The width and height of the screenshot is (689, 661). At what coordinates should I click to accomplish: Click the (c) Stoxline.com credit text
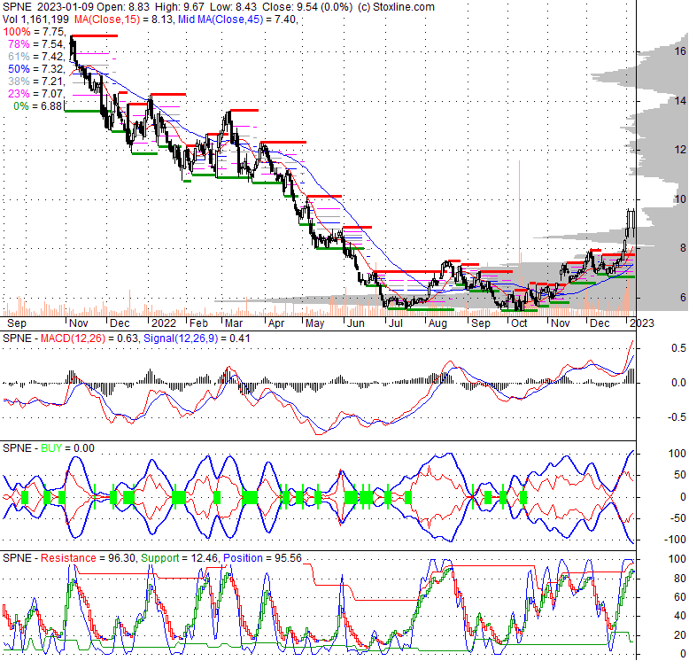[x=396, y=7]
